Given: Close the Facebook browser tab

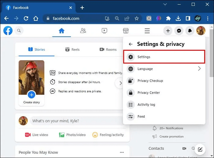Looking at the screenshot, I should tap(71, 8).
